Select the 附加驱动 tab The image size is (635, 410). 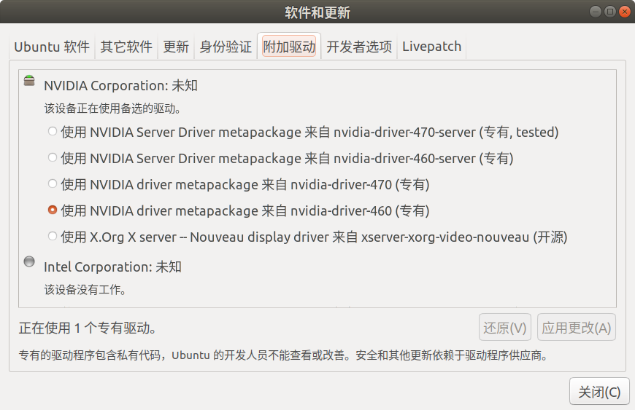point(289,47)
